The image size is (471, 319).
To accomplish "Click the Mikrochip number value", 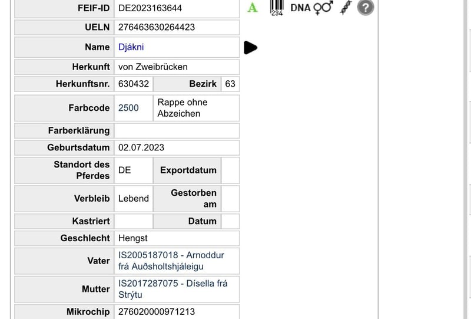I will pos(157,311).
